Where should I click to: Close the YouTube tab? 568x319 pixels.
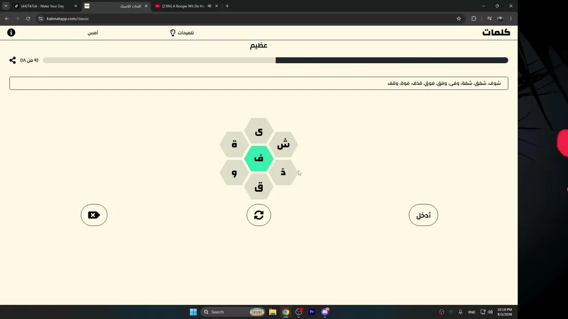[217, 6]
